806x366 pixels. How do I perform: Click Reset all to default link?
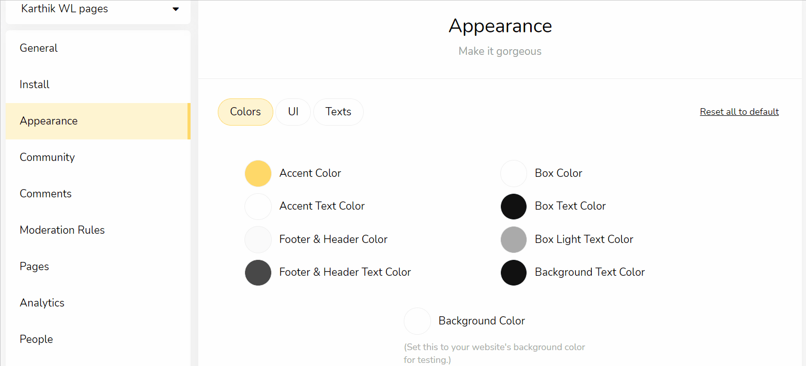(739, 112)
